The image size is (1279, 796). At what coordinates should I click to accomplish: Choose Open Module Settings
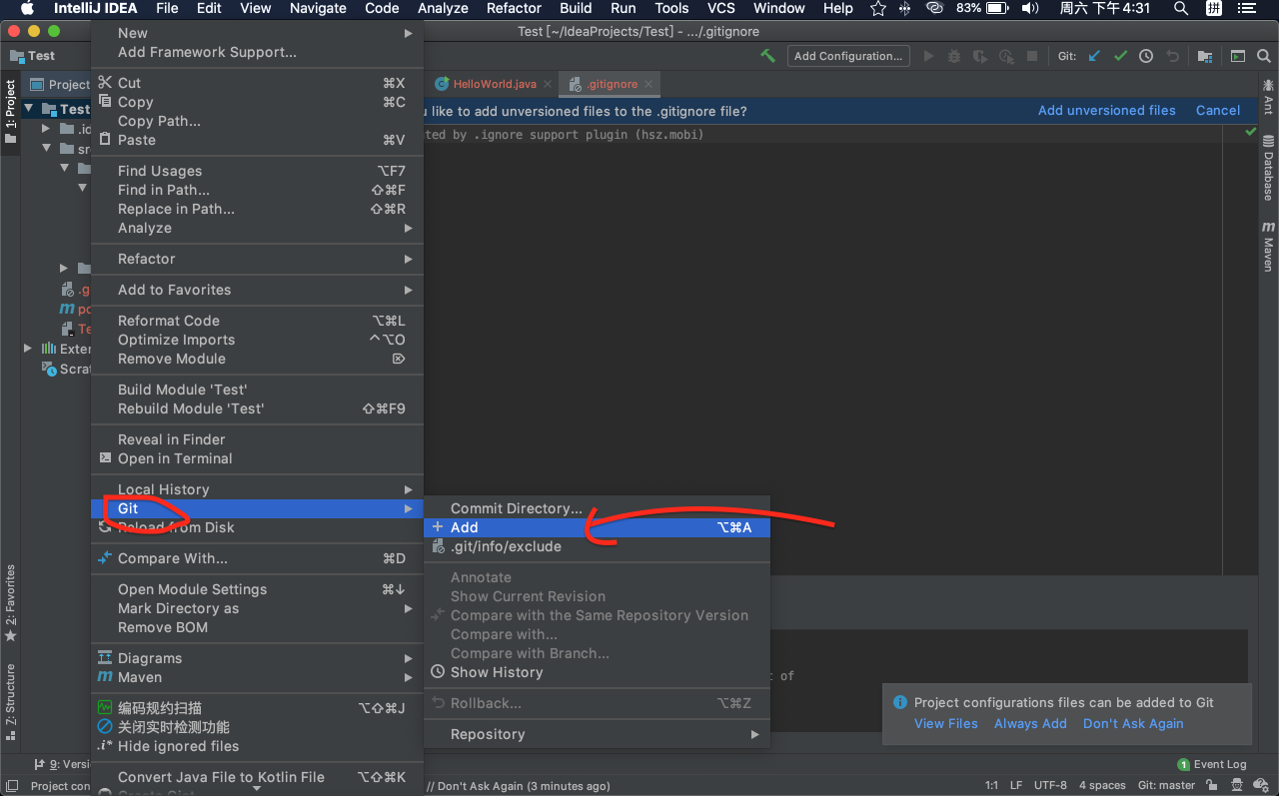click(257, 589)
